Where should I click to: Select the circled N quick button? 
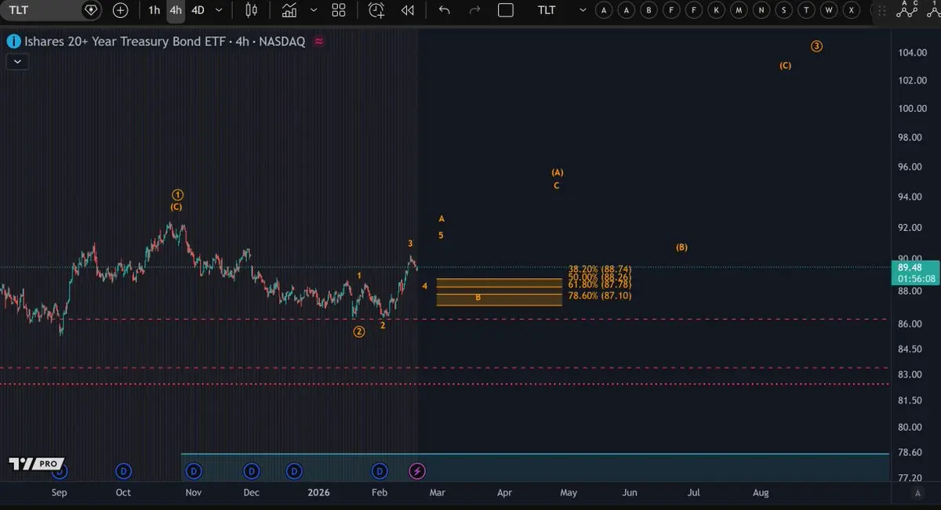(x=761, y=10)
